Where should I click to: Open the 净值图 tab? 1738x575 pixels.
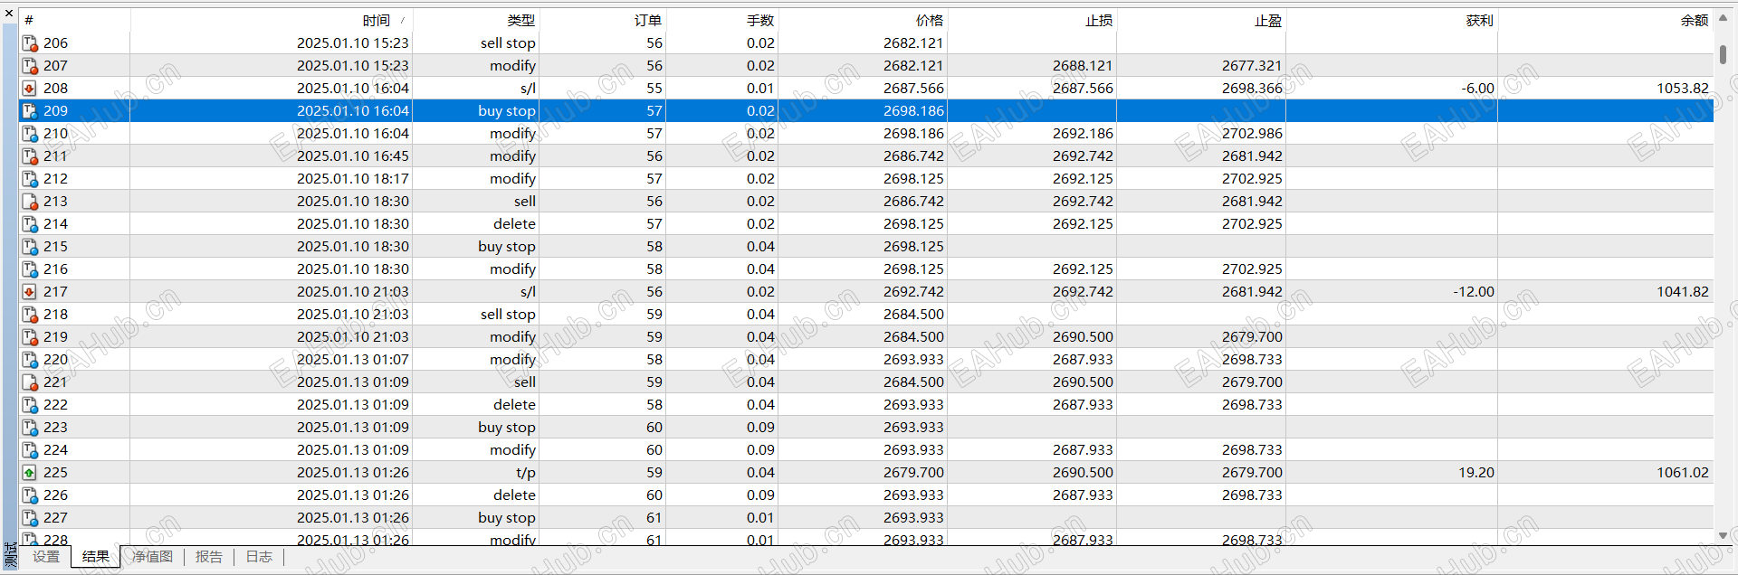[152, 557]
